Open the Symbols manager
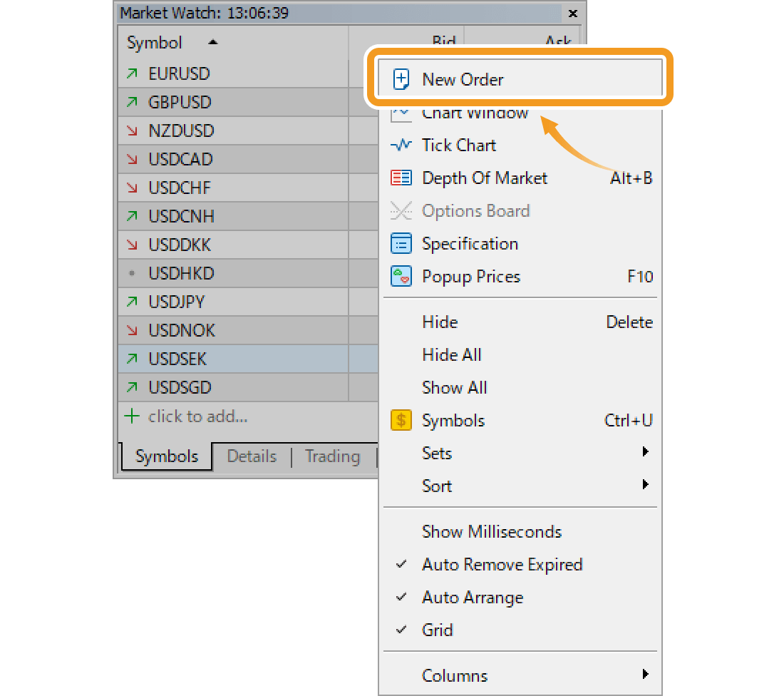Screen dimensions: 784x696 453,420
